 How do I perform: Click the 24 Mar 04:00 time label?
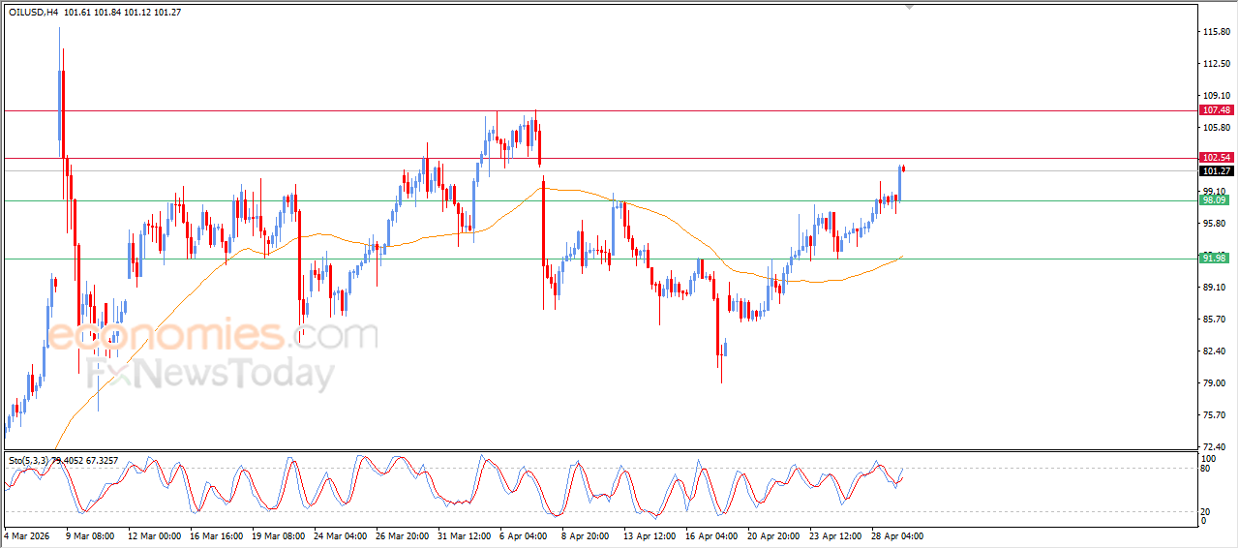pos(343,535)
